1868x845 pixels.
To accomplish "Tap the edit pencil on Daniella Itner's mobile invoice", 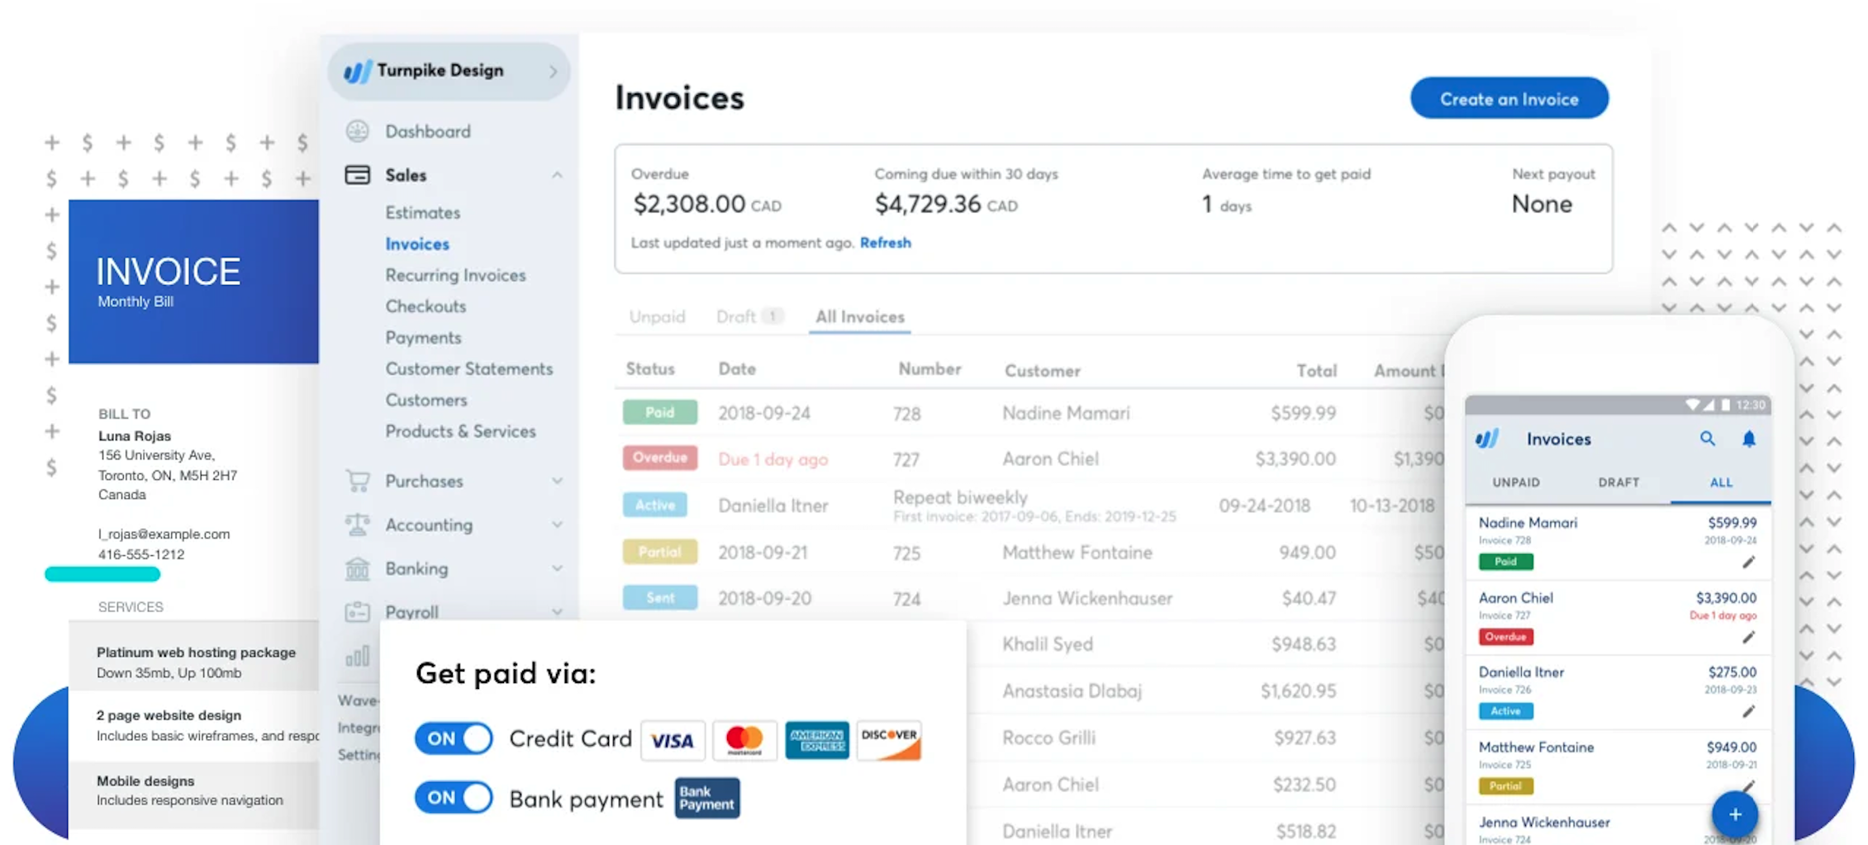I will (x=1748, y=712).
